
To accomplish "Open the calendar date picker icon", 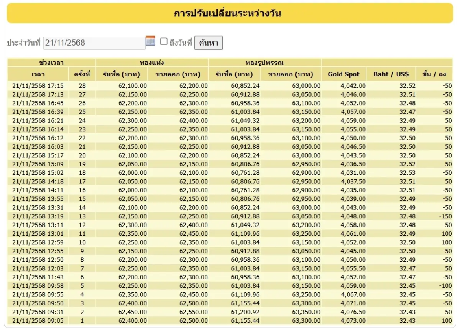I will coord(150,40).
